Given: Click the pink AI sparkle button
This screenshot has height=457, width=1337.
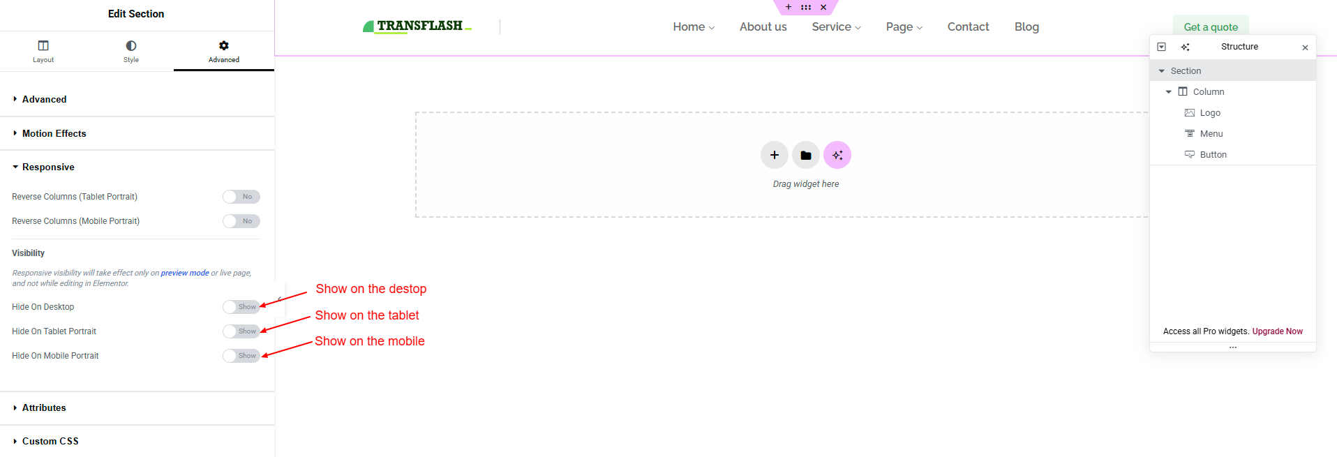Looking at the screenshot, I should click(837, 155).
